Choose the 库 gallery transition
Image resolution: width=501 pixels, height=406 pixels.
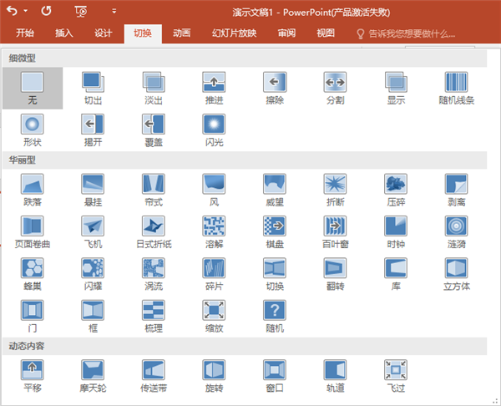(x=396, y=274)
